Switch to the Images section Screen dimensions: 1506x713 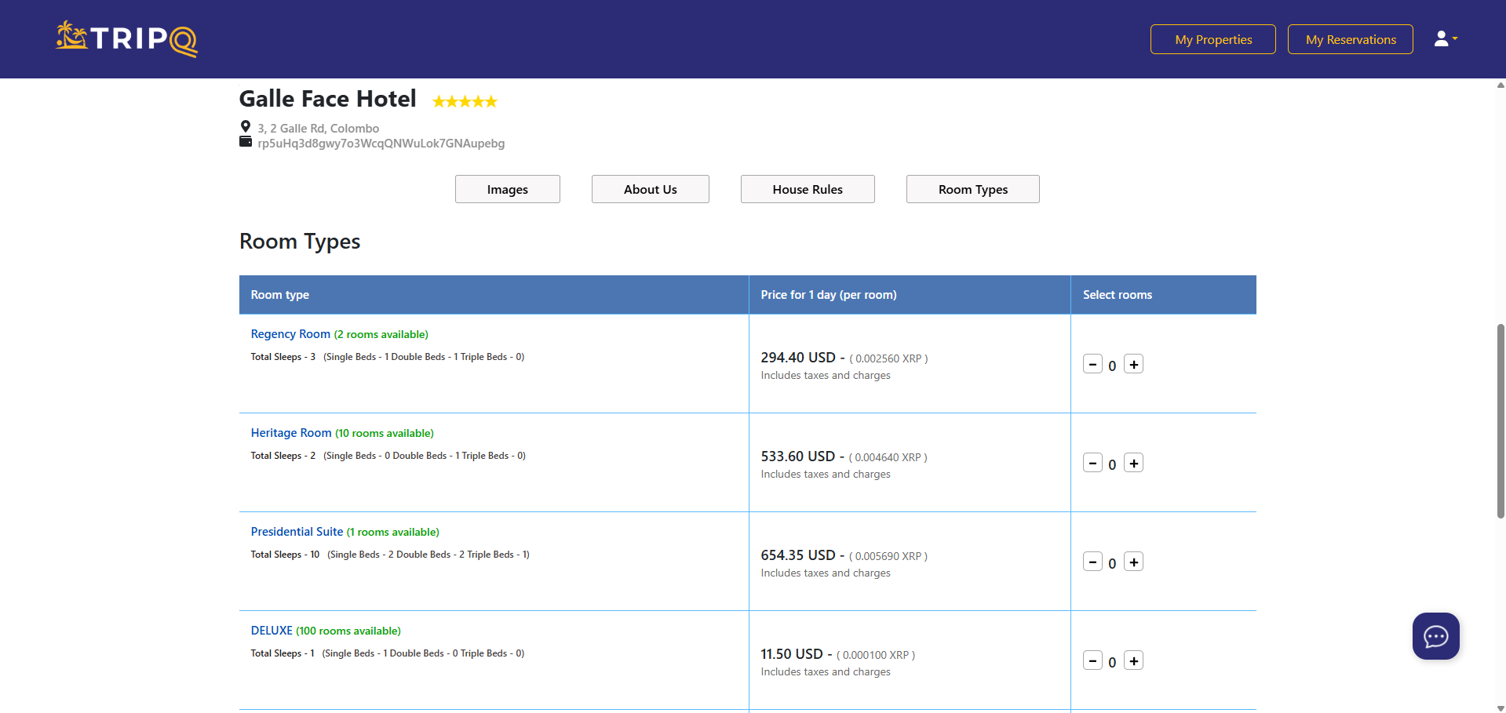pos(507,189)
